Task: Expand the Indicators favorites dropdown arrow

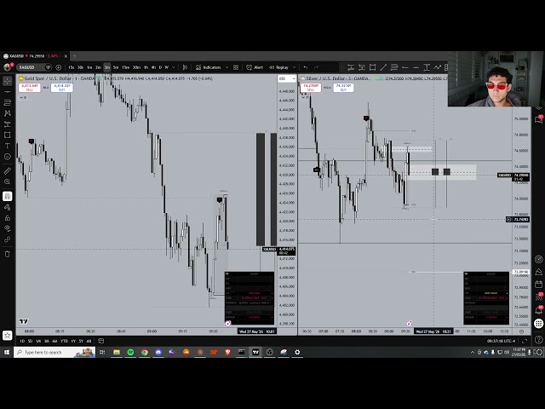Action: tap(227, 67)
